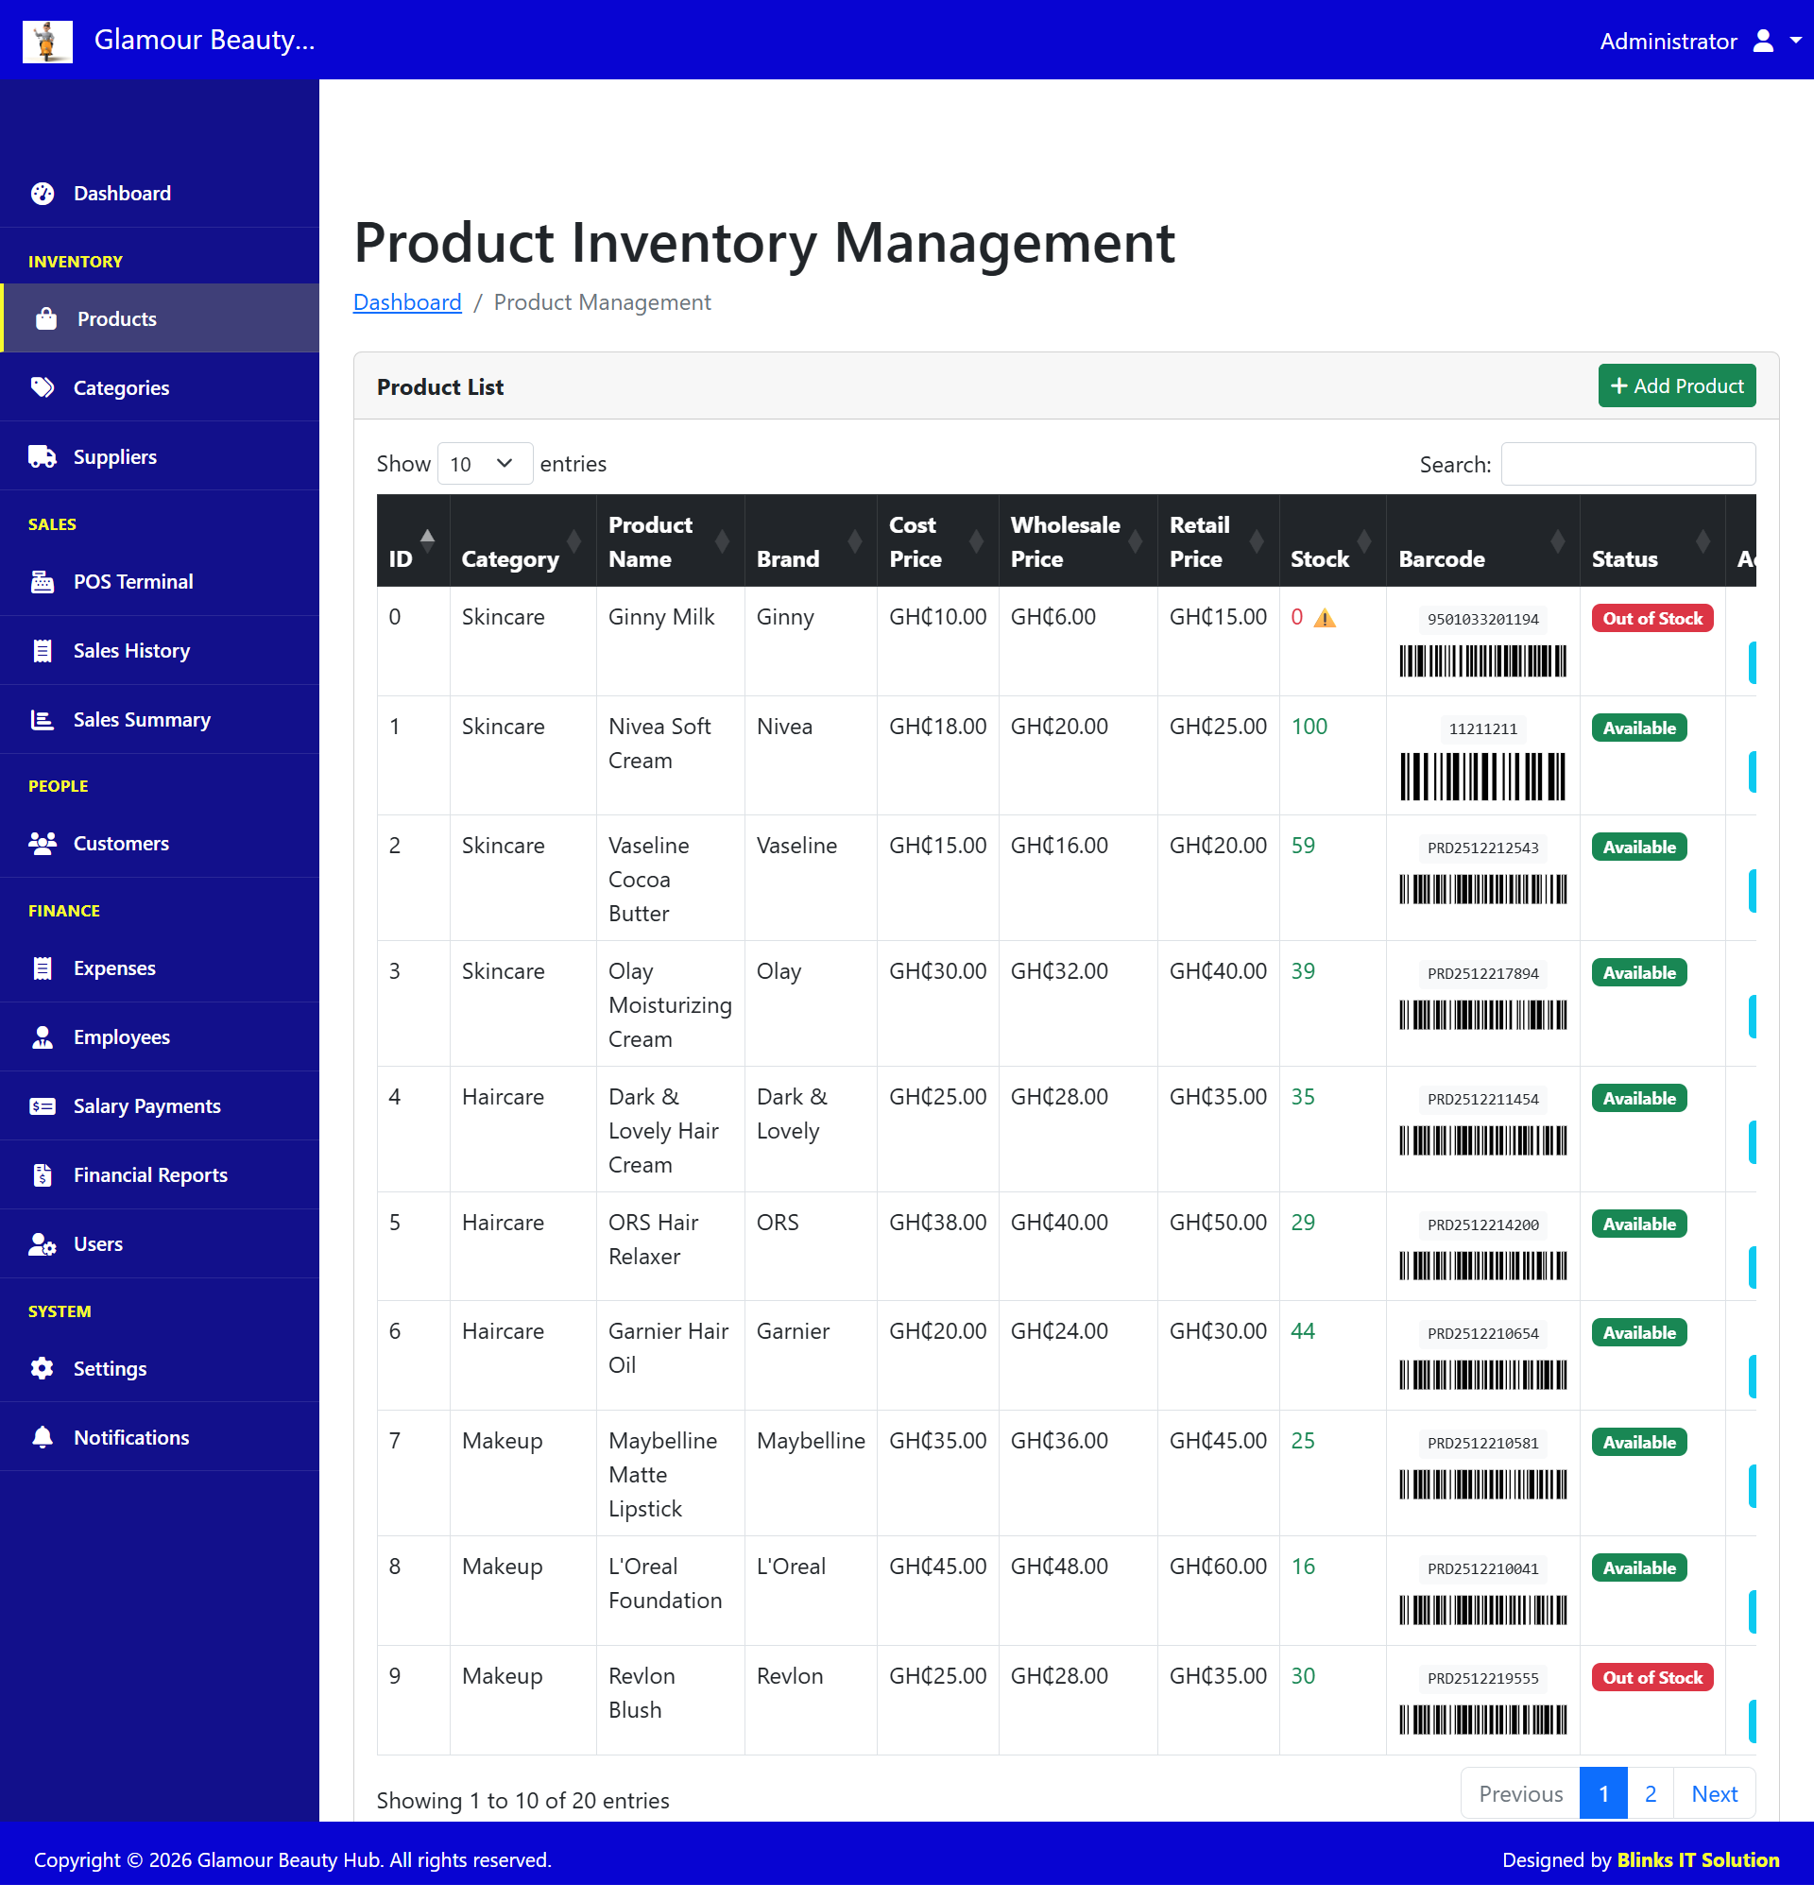Viewport: 1814px width, 1901px height.
Task: Click the Suppliers truck icon
Action: point(43,456)
